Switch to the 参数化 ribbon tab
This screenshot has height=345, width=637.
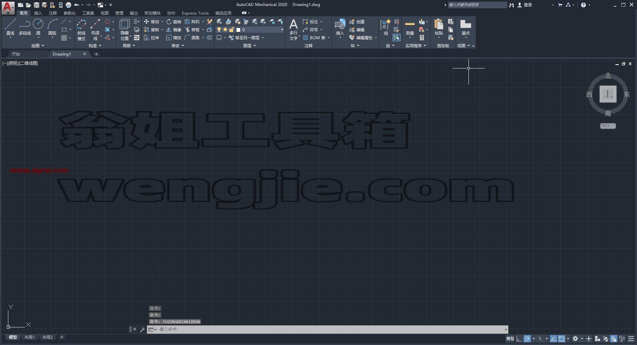tap(69, 13)
